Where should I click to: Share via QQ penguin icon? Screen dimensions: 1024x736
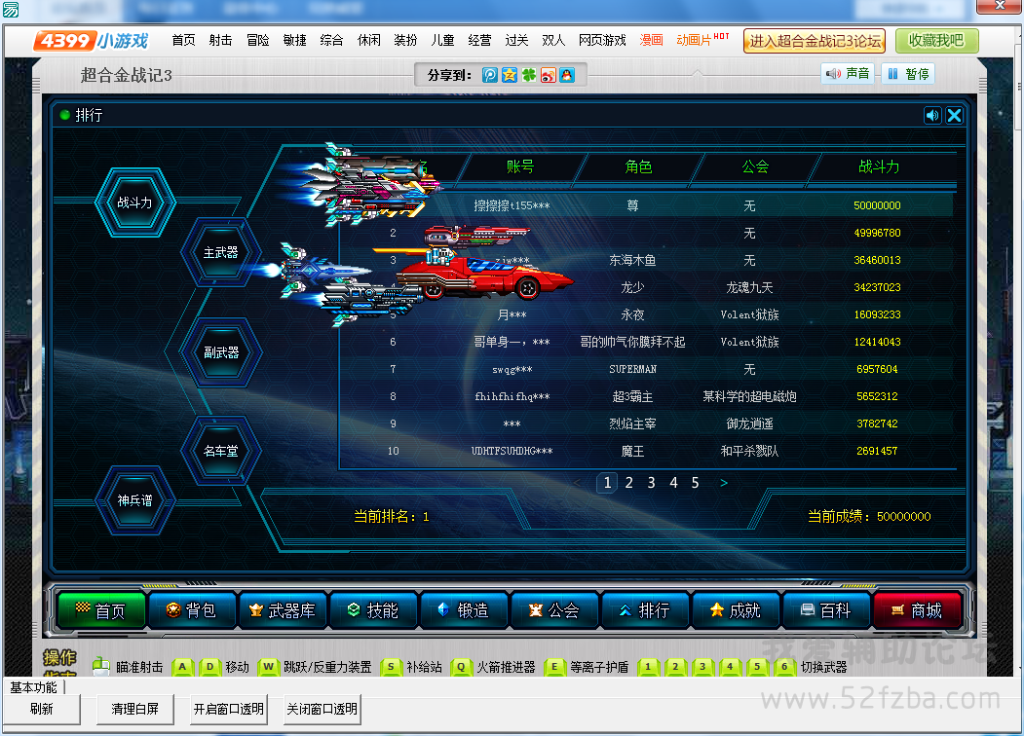click(566, 75)
